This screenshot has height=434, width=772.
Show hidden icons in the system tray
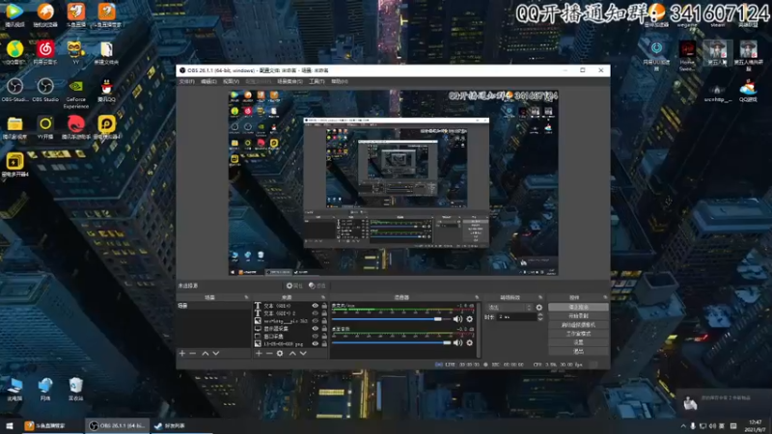click(683, 425)
